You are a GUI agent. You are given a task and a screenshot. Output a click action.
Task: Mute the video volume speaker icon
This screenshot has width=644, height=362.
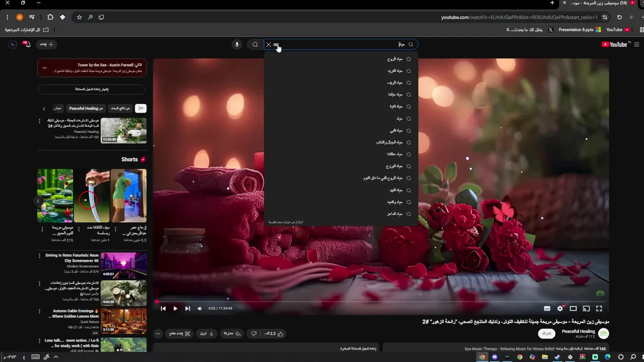(x=200, y=308)
